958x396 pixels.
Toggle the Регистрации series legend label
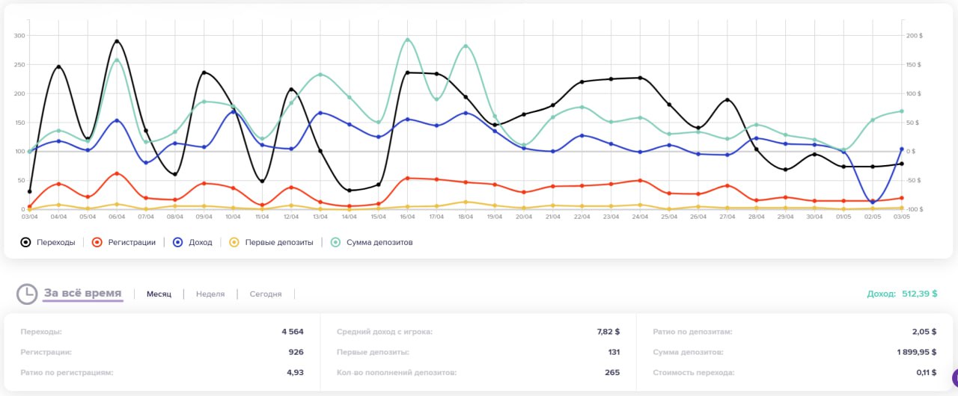point(132,242)
